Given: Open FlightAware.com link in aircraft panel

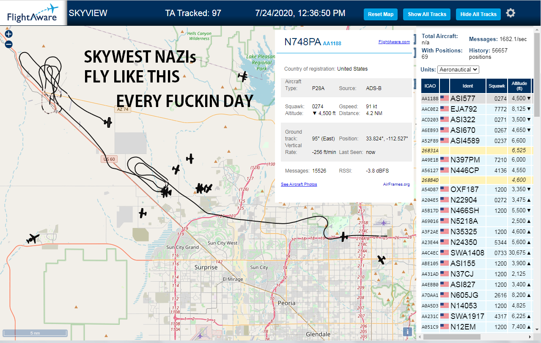Looking at the screenshot, I should coord(394,42).
